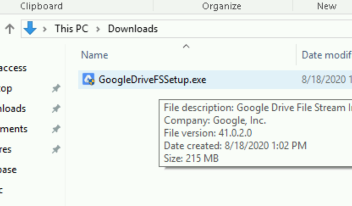Expand chevron before This PC breadcrumb
Image resolution: width=352 pixels, height=206 pixels.
pyautogui.click(x=45, y=29)
